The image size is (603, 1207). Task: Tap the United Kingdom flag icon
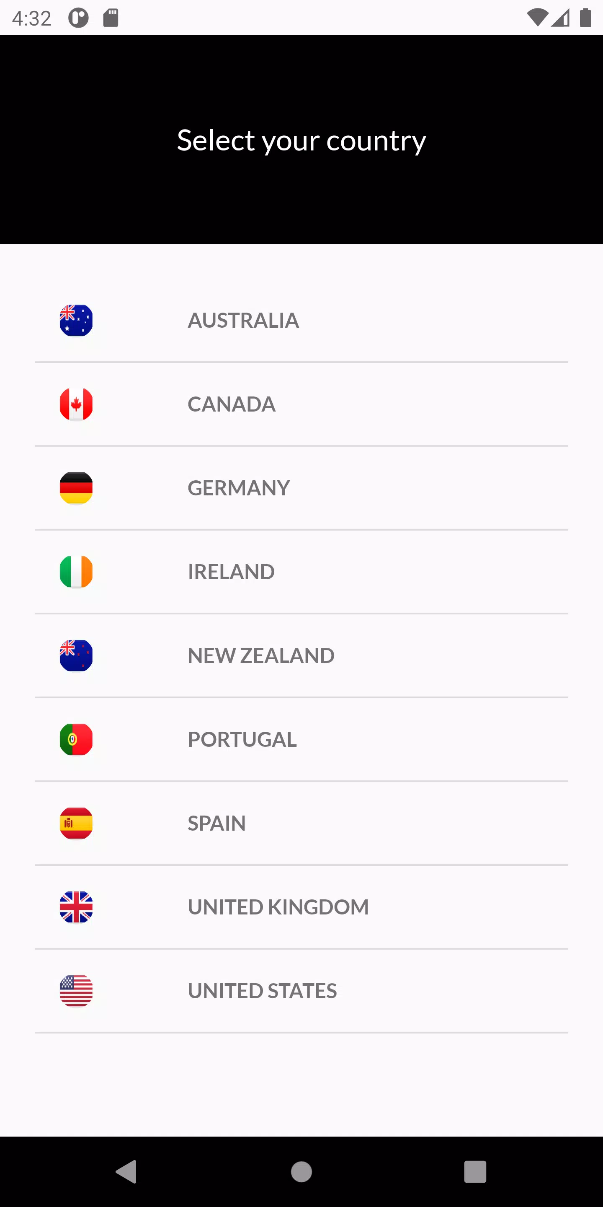76,907
